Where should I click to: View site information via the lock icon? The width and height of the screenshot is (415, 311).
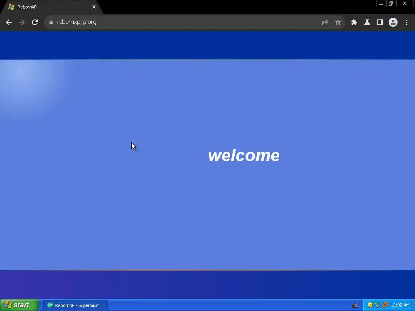coord(51,22)
